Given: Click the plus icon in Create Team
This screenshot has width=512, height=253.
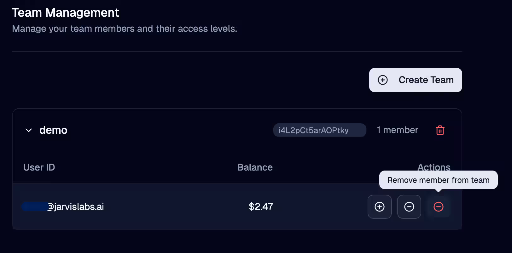Looking at the screenshot, I should pos(383,80).
